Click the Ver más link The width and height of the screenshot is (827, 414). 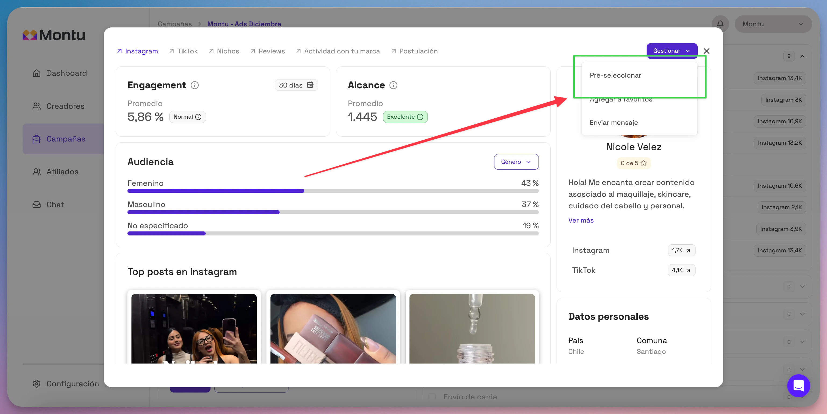(581, 220)
